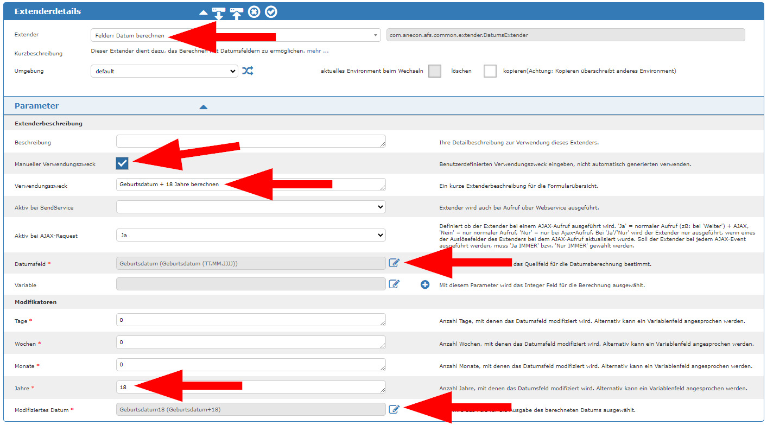Click the empty Variable field
Image resolution: width=767 pixels, height=425 pixels.
[251, 284]
